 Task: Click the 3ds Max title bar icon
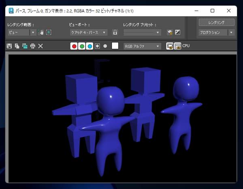(11, 11)
